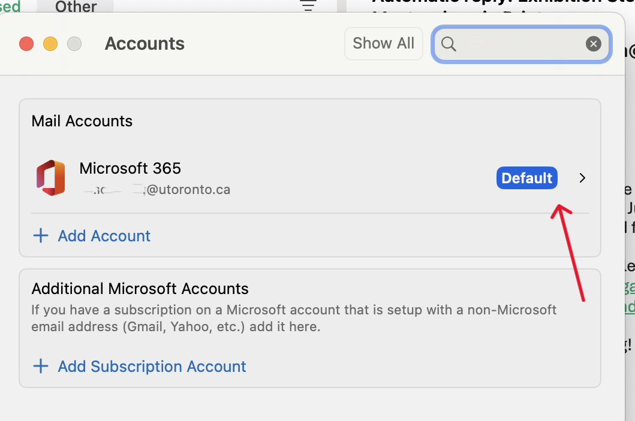Image resolution: width=635 pixels, height=421 pixels.
Task: Click the grey zoom window button
Action: coord(74,44)
